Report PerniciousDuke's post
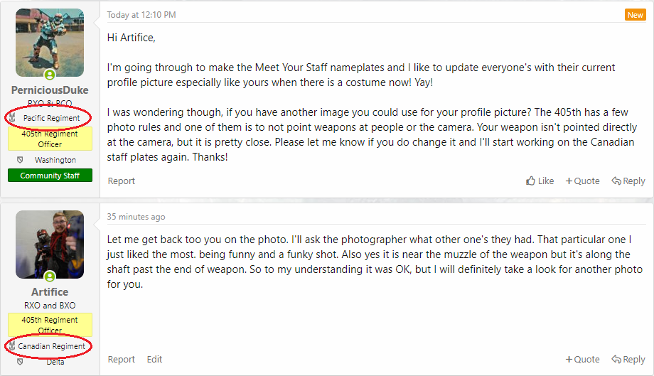654x376 pixels. (x=122, y=181)
